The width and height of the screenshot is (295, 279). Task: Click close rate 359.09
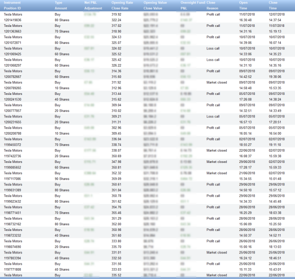tap(116, 178)
